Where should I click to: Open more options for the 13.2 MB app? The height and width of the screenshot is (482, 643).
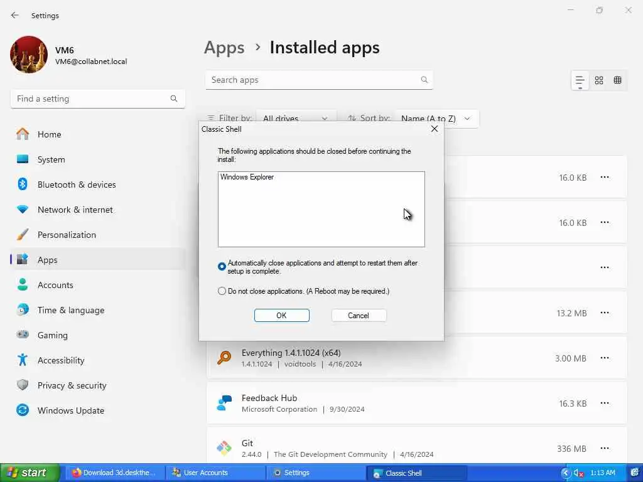coord(605,313)
